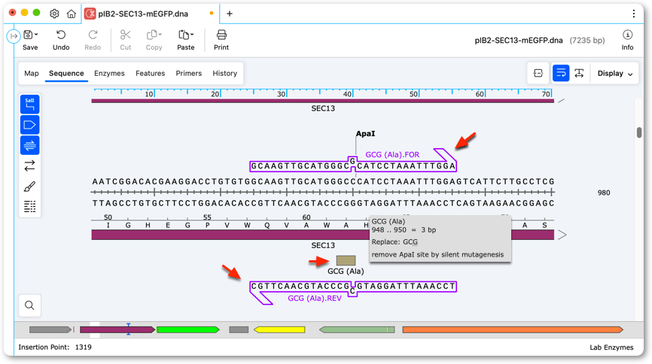Click the top SEC13 feature bar

(323, 101)
